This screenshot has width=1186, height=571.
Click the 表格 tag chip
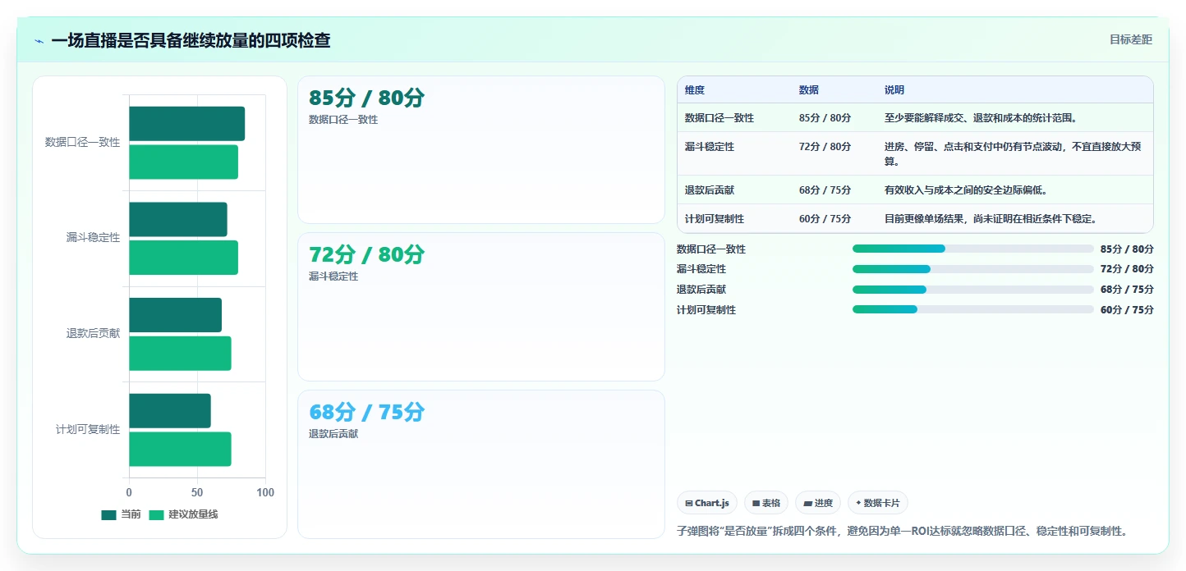[x=766, y=503]
